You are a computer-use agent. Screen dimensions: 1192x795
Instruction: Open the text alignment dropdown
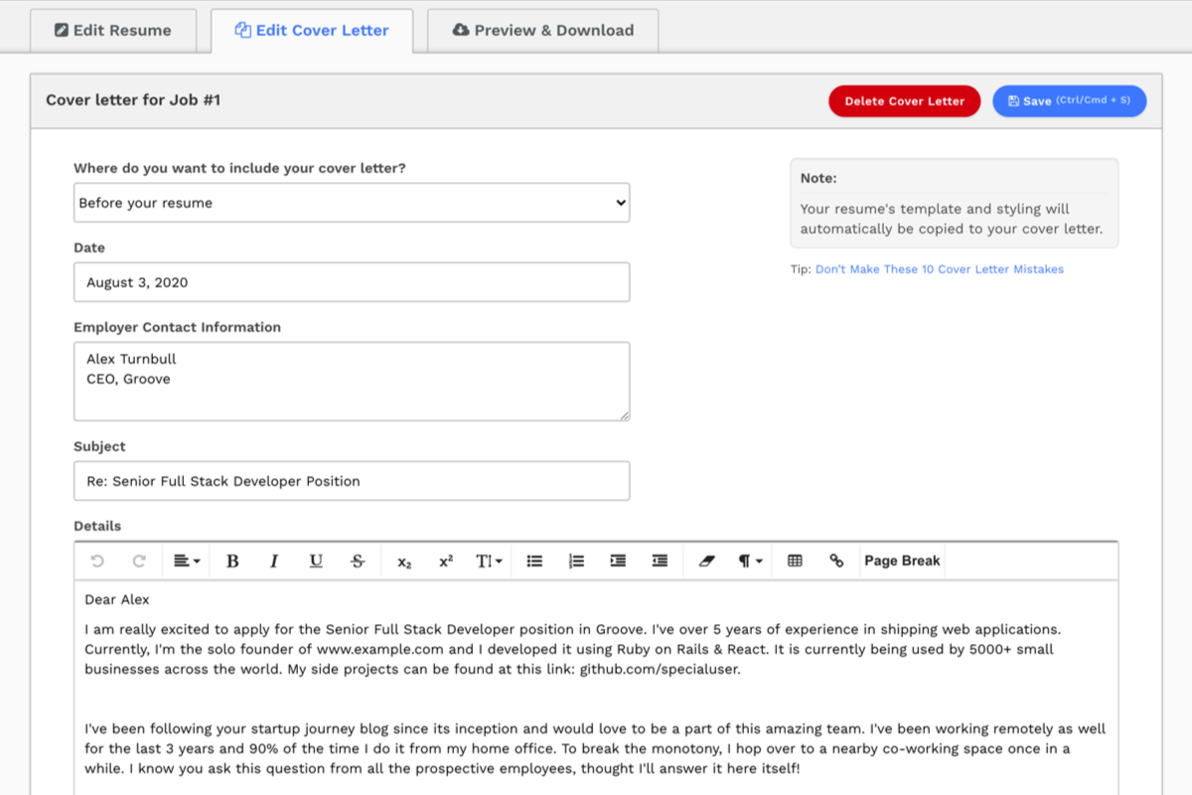click(187, 561)
